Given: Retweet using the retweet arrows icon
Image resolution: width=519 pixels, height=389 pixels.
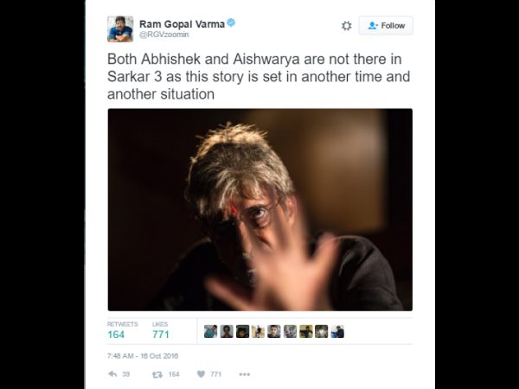Looking at the screenshot, I should tap(157, 374).
